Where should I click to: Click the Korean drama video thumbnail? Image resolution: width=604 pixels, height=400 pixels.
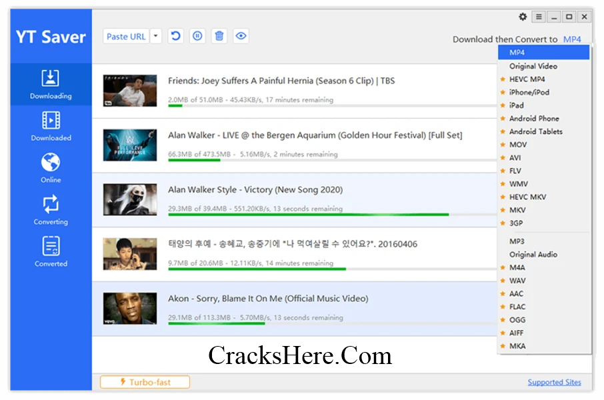click(x=130, y=254)
